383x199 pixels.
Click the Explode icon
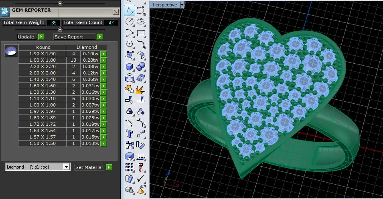[141, 89]
